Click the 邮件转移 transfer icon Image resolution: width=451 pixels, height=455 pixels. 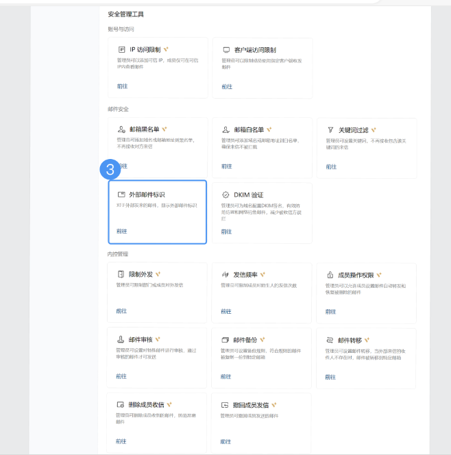tap(330, 340)
